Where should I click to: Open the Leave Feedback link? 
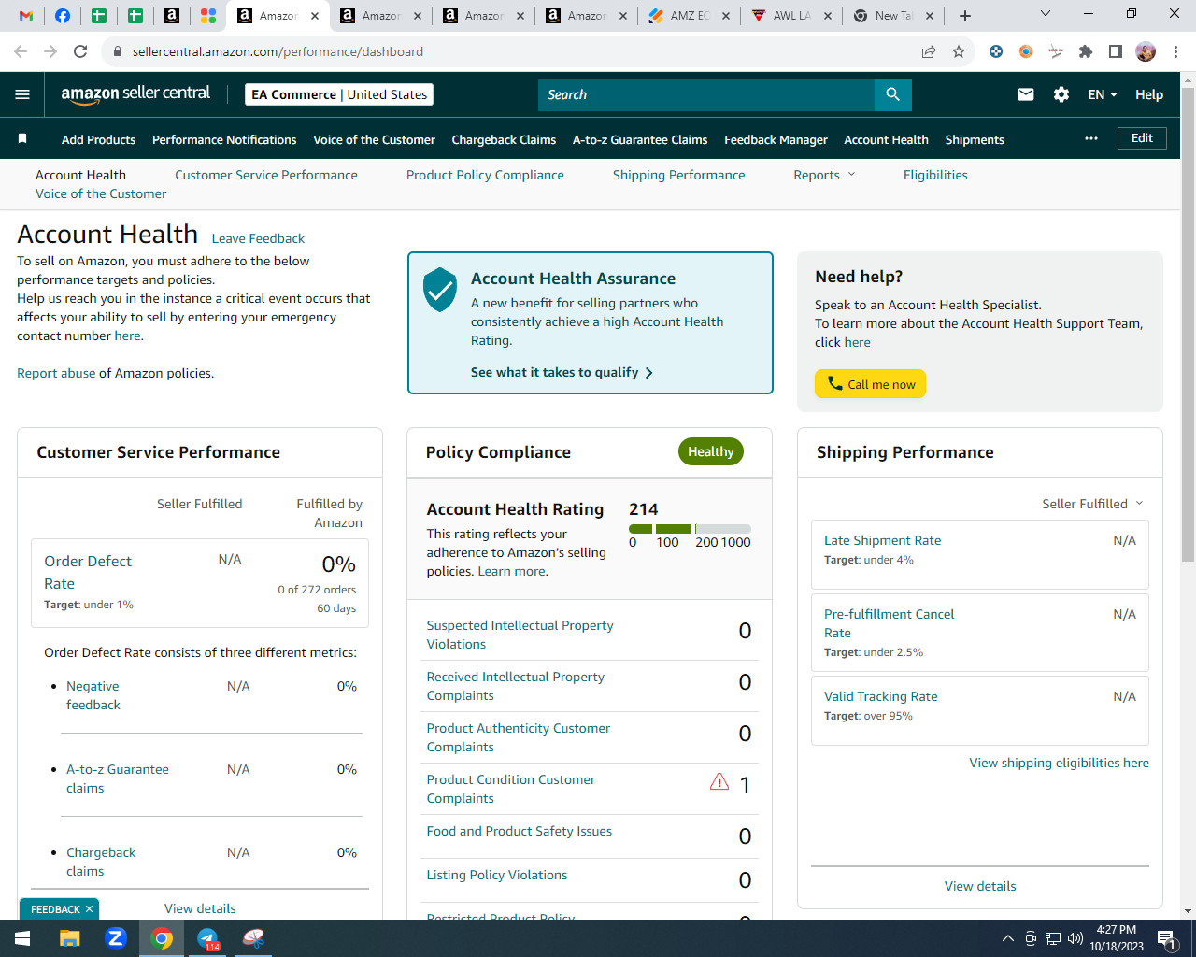coord(258,238)
